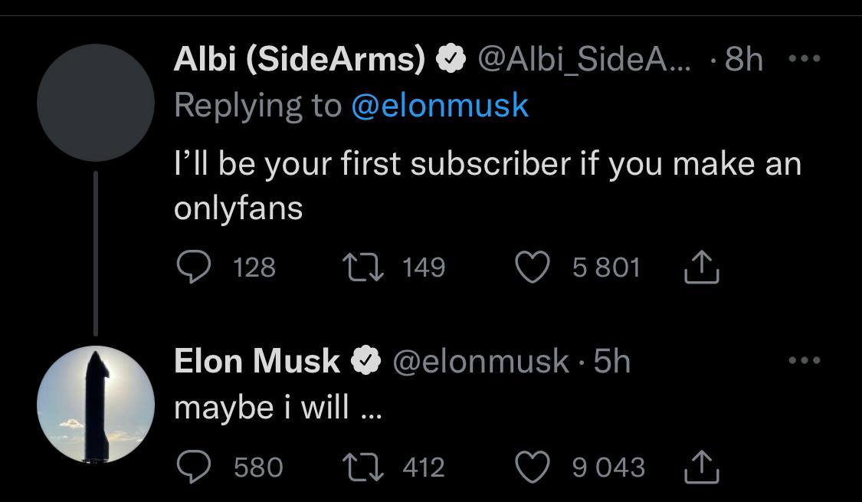
Task: Click Elon Musk display name
Action: (x=257, y=360)
